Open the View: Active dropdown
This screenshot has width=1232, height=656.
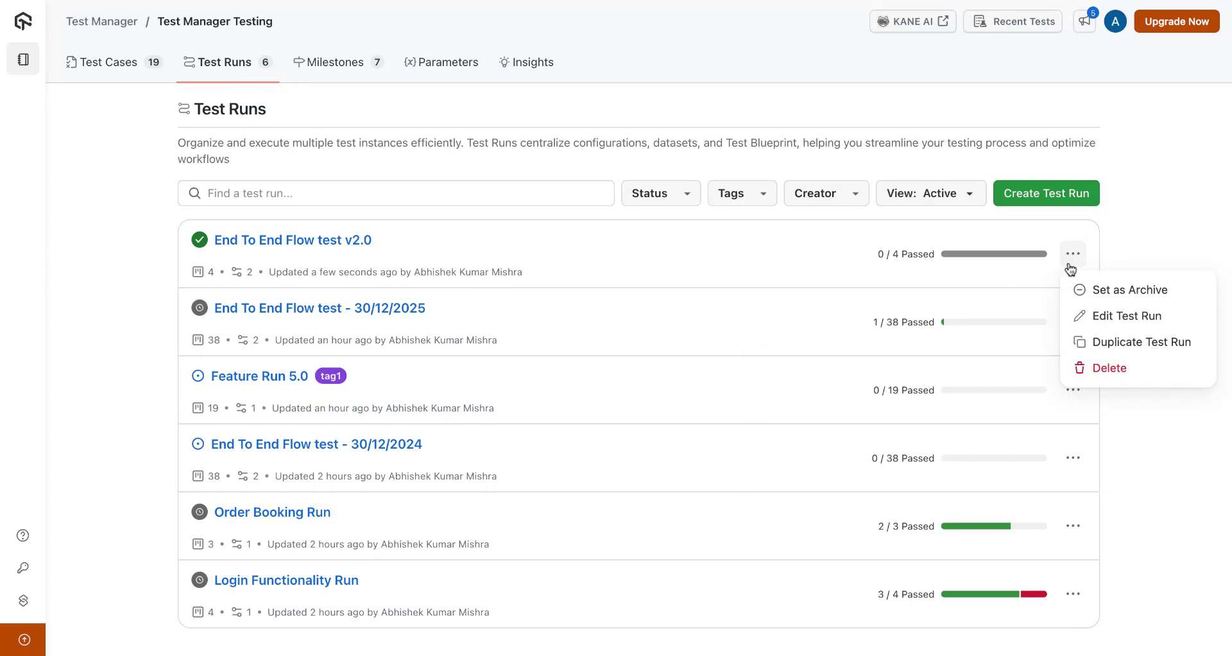pos(930,193)
